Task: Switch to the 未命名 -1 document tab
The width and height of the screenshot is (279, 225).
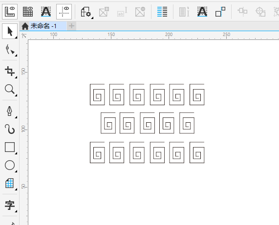Action: pyautogui.click(x=43, y=26)
